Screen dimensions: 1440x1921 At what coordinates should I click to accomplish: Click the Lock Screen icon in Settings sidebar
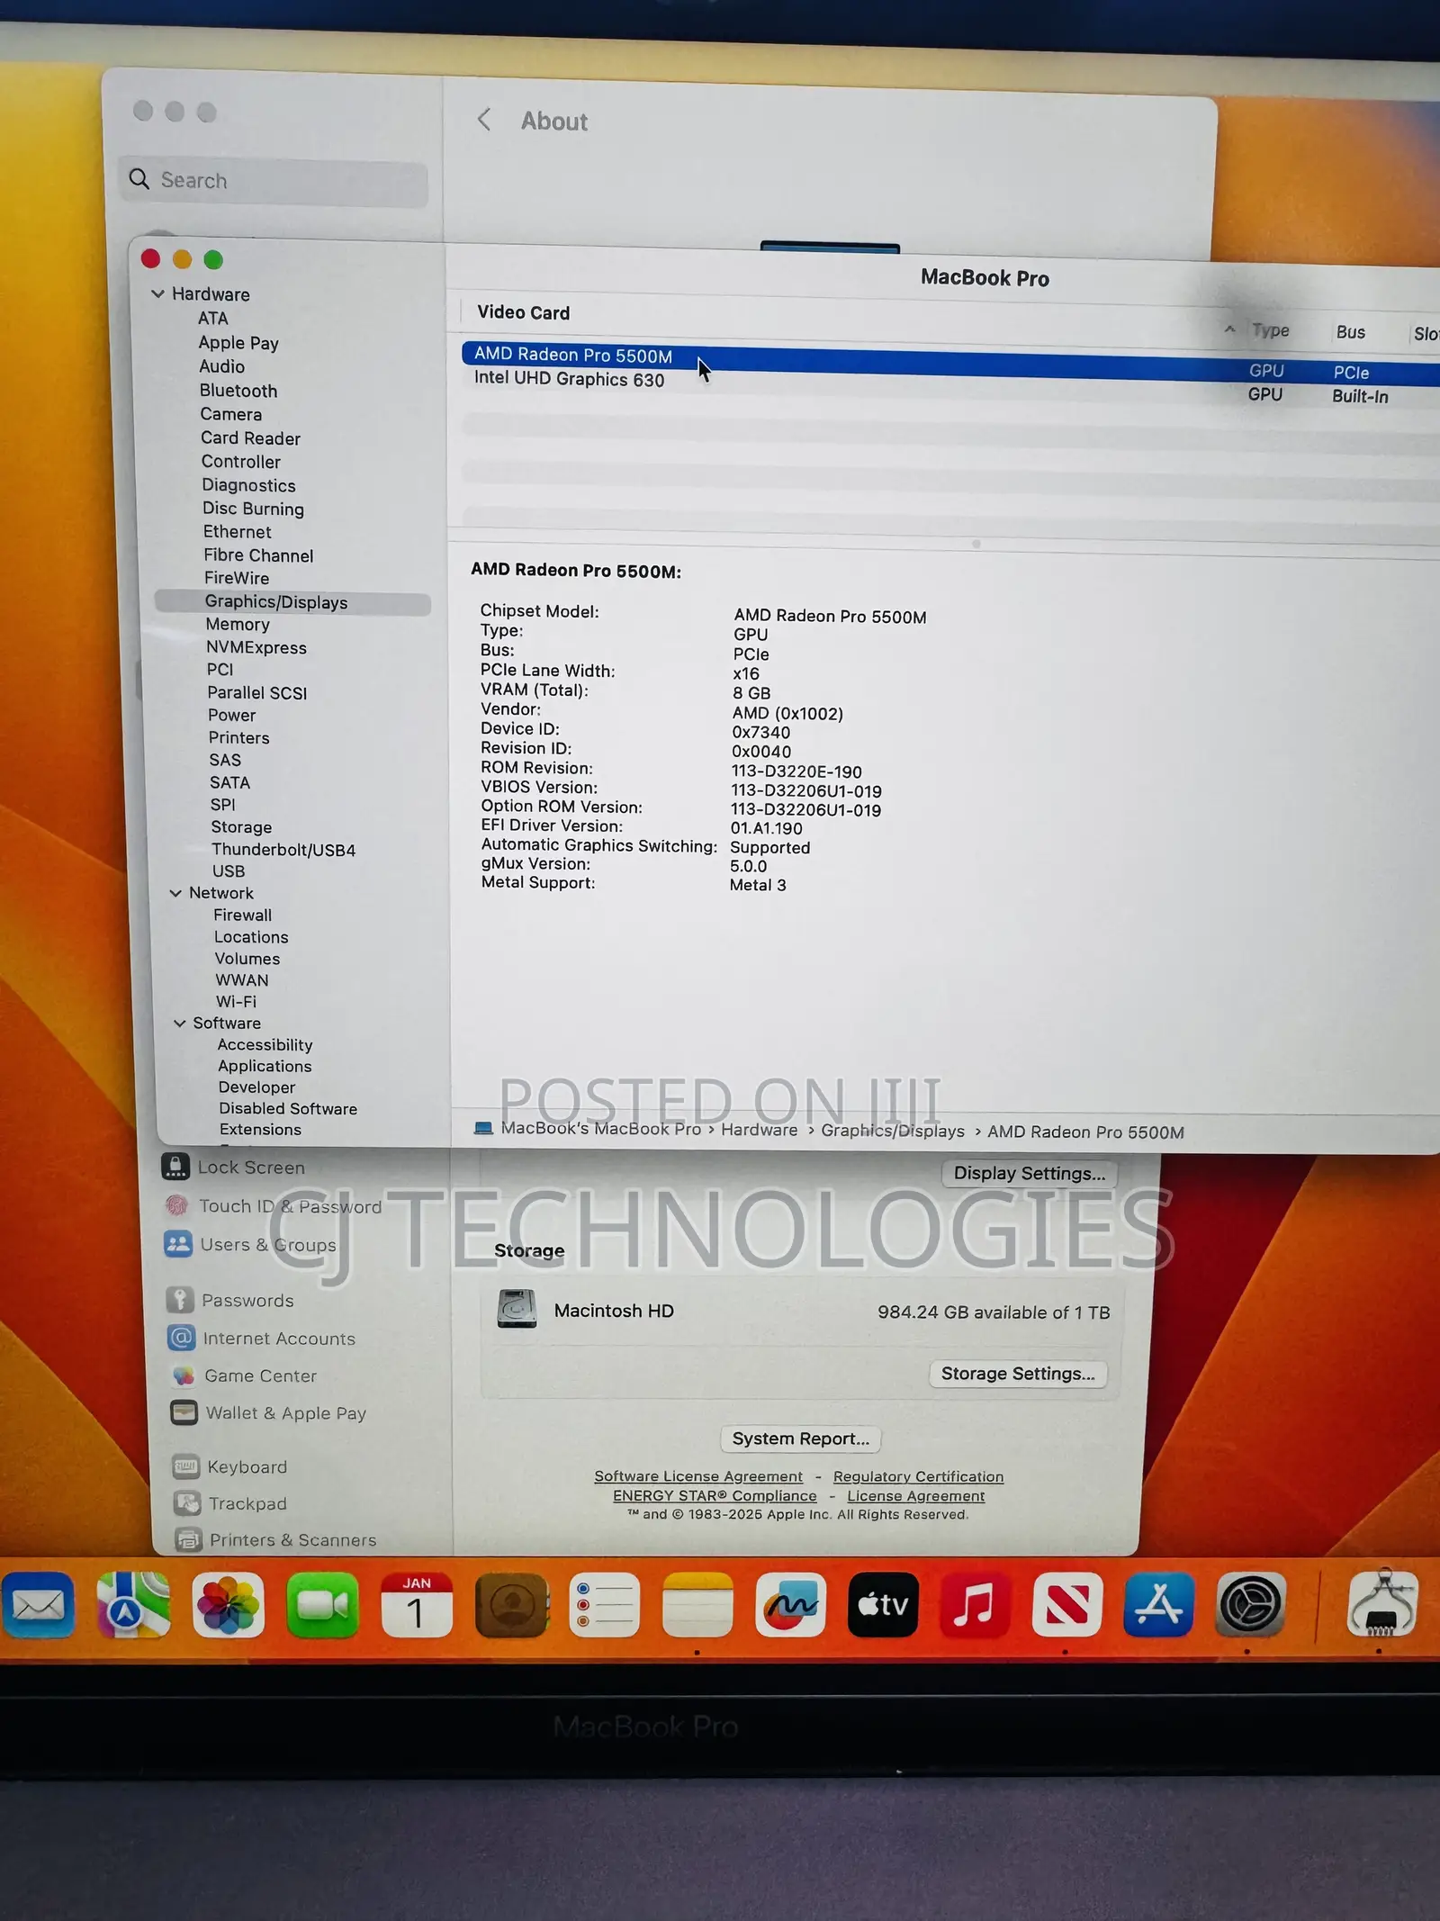[175, 1167]
